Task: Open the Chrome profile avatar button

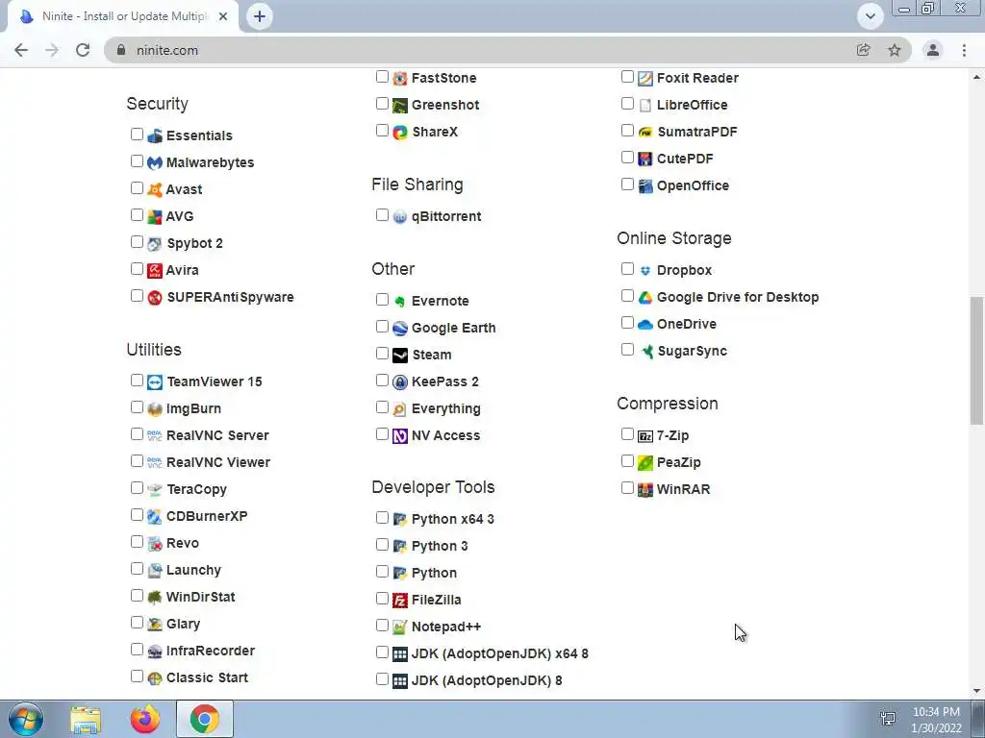Action: point(933,50)
